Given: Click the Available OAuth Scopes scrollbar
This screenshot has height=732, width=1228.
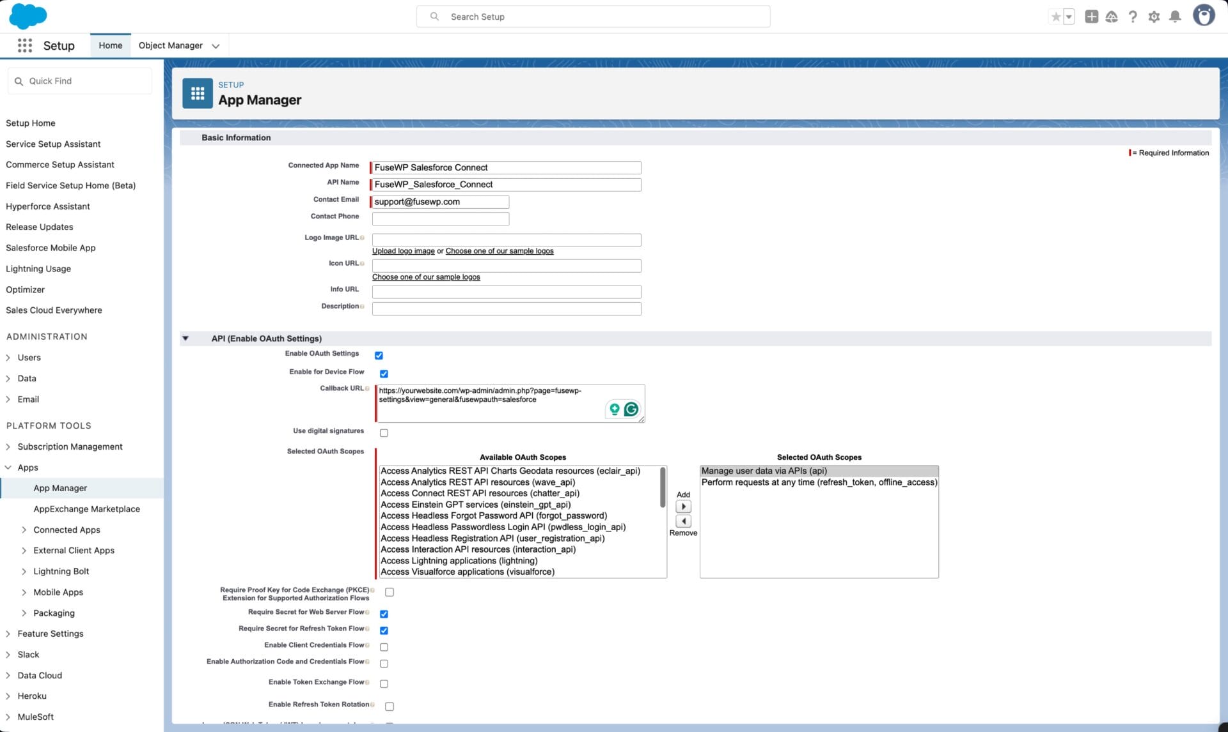Looking at the screenshot, I should 663,487.
